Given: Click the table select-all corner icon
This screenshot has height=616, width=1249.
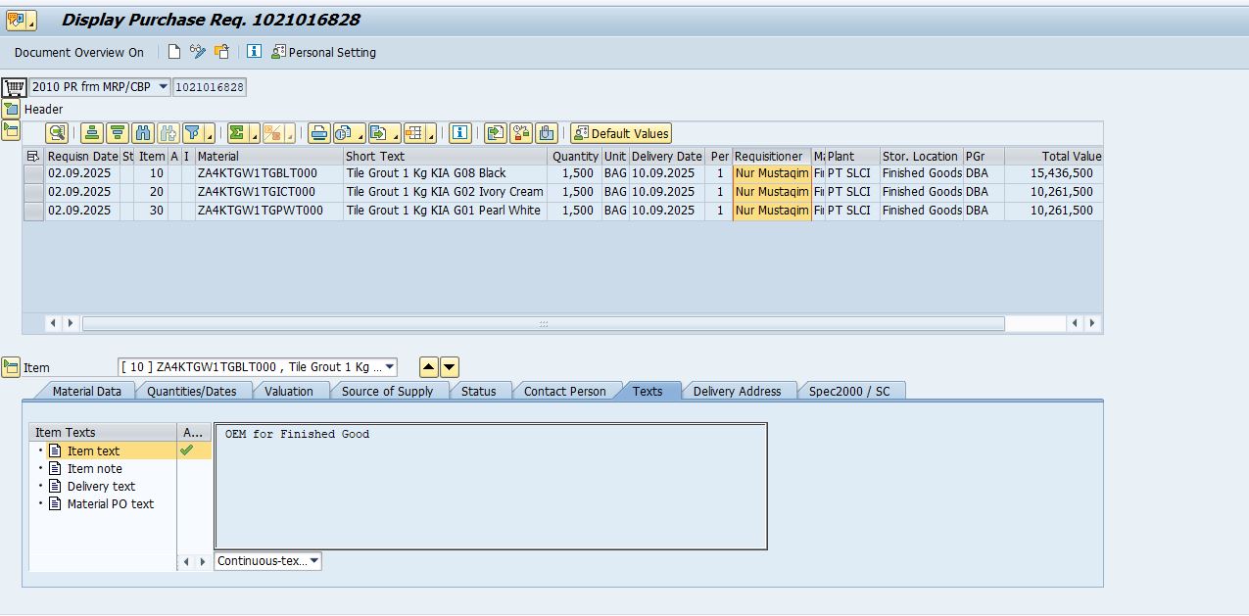Looking at the screenshot, I should pos(33,156).
